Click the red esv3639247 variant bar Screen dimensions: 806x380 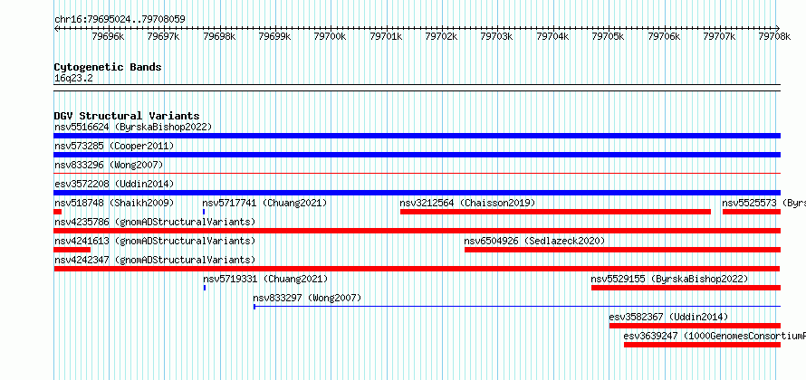click(702, 345)
